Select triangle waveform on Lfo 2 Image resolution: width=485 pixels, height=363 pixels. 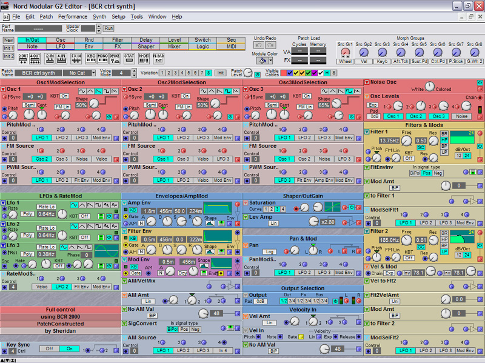(x=82, y=226)
